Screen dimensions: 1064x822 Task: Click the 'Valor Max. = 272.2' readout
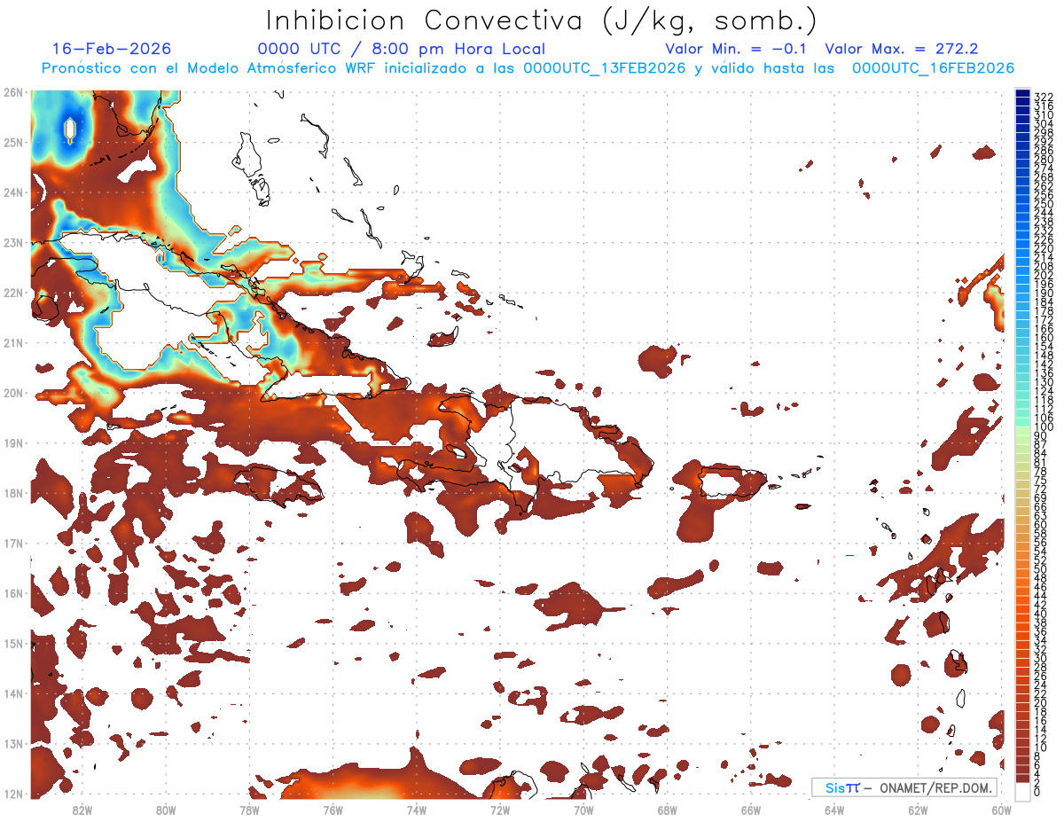902,49
